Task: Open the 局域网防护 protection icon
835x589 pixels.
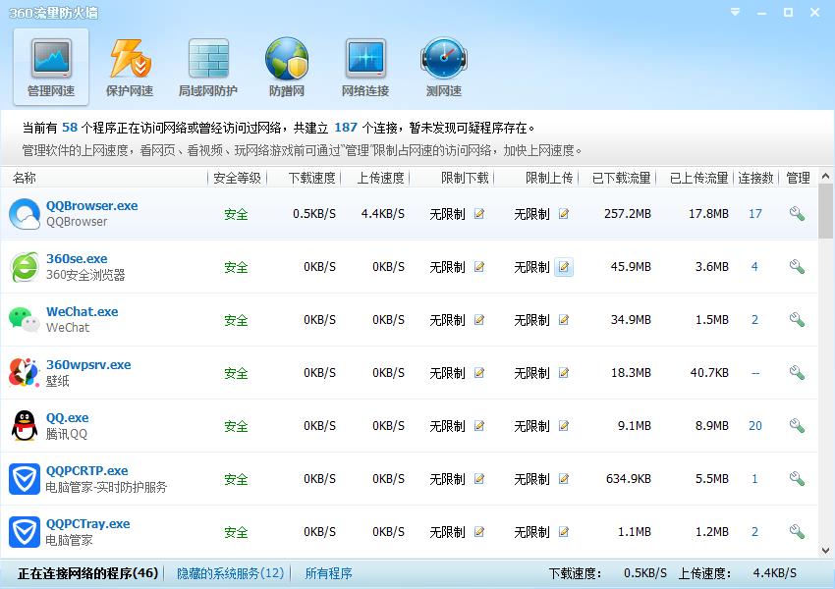Action: click(x=207, y=65)
